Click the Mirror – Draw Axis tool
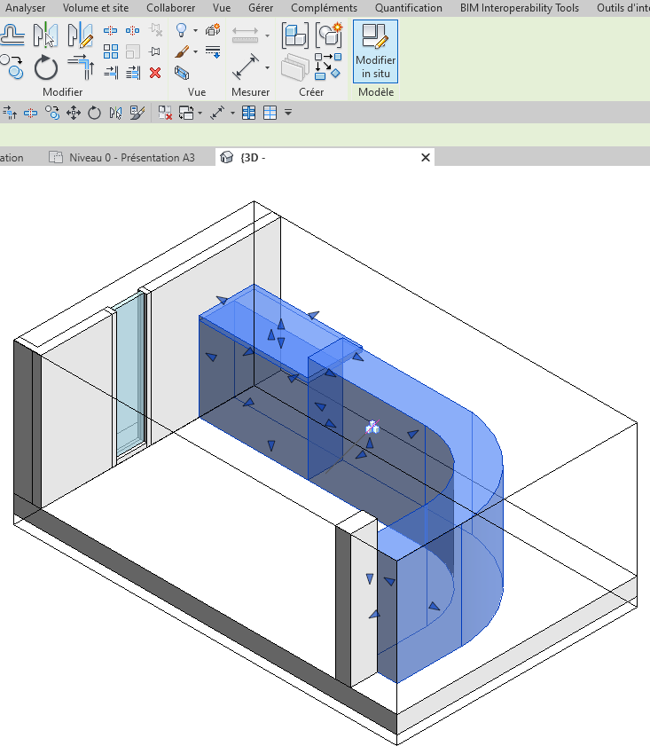650x754 pixels. point(80,35)
